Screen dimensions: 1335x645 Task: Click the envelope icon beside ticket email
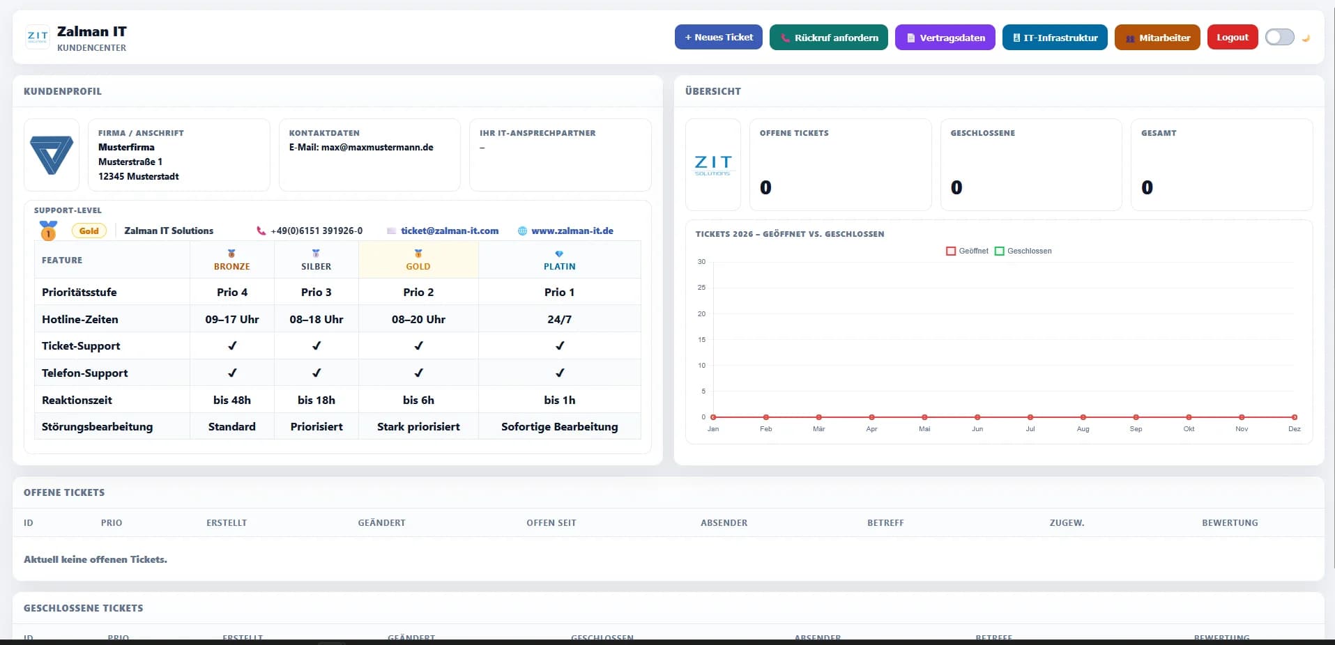coord(391,231)
